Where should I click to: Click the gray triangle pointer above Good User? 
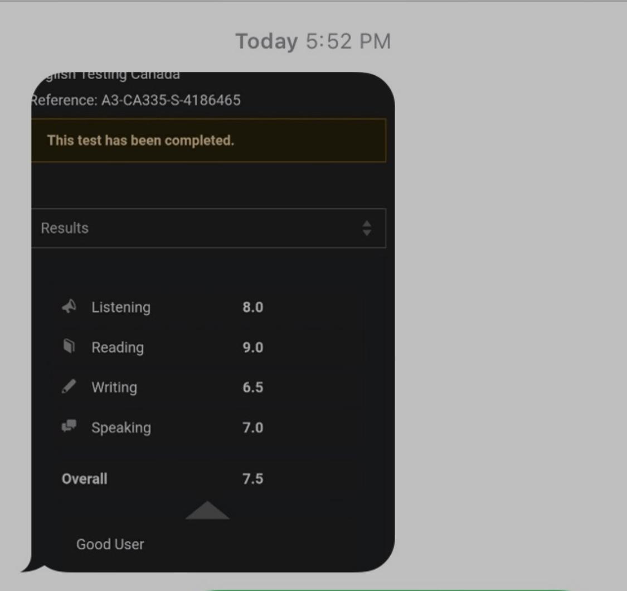pyautogui.click(x=207, y=510)
